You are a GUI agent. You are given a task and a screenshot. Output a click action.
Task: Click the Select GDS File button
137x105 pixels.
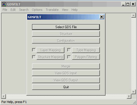pyautogui.click(x=66, y=27)
